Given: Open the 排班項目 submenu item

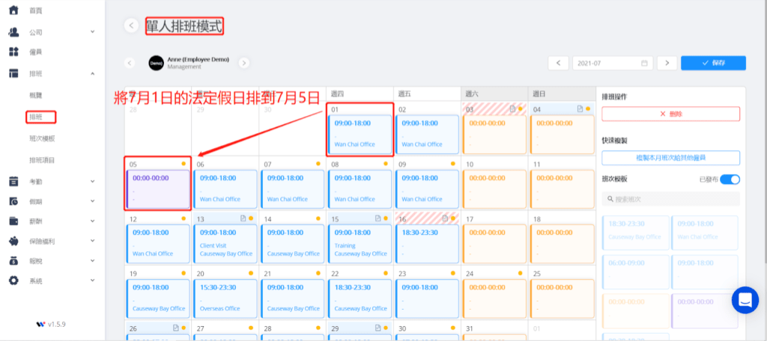Looking at the screenshot, I should [x=42, y=160].
